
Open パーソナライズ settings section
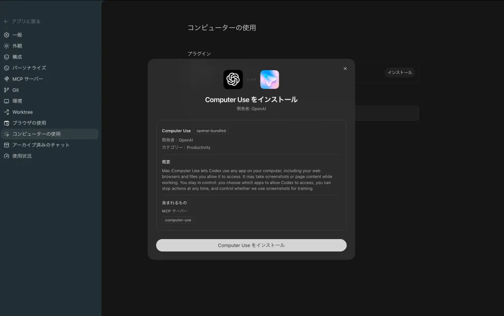pyautogui.click(x=50, y=68)
